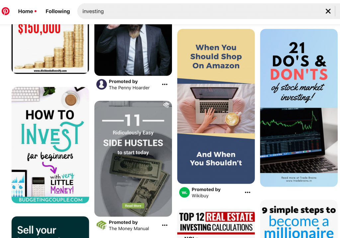Open three-dot menu for Wikibuy pin
Image resolution: width=340 pixels, height=238 pixels.
pyautogui.click(x=247, y=192)
